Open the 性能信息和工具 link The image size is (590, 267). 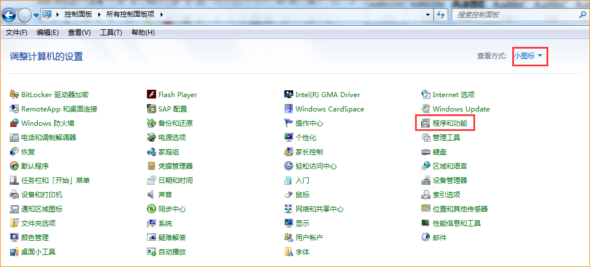pyautogui.click(x=457, y=224)
